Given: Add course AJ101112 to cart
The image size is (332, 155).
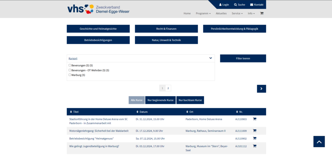Looking at the screenshot, I should click(x=255, y=146).
